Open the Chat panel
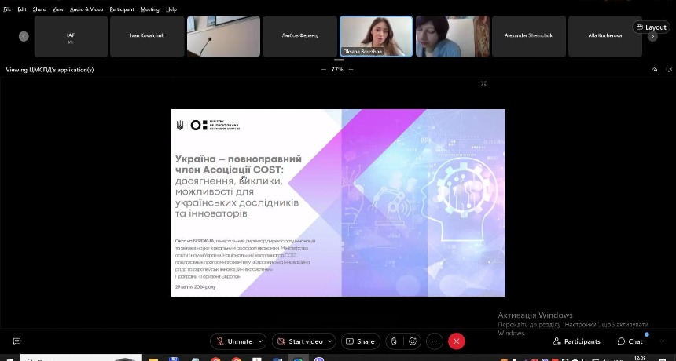 [630, 341]
